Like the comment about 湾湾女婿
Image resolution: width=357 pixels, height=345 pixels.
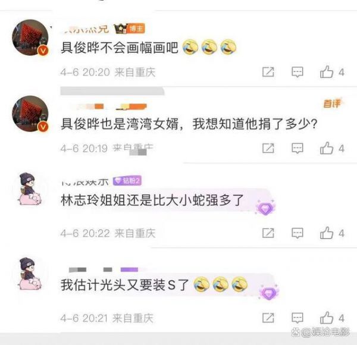tap(327, 148)
